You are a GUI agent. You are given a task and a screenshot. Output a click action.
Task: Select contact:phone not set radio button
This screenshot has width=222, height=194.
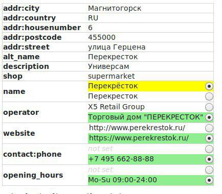pyautogui.click(x=209, y=149)
